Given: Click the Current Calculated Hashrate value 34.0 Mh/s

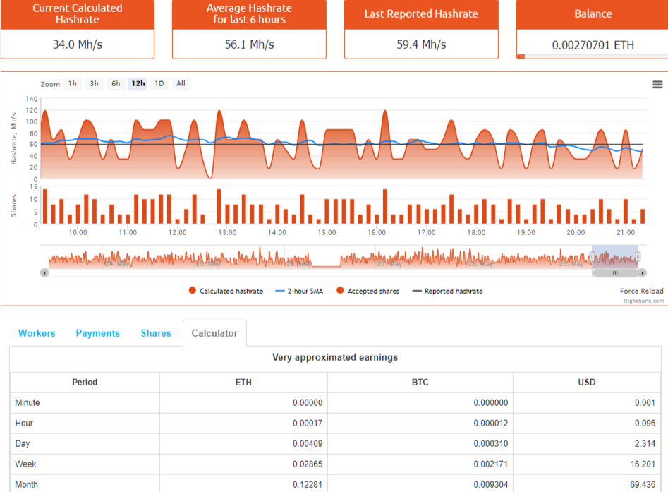Looking at the screenshot, I should (x=78, y=44).
